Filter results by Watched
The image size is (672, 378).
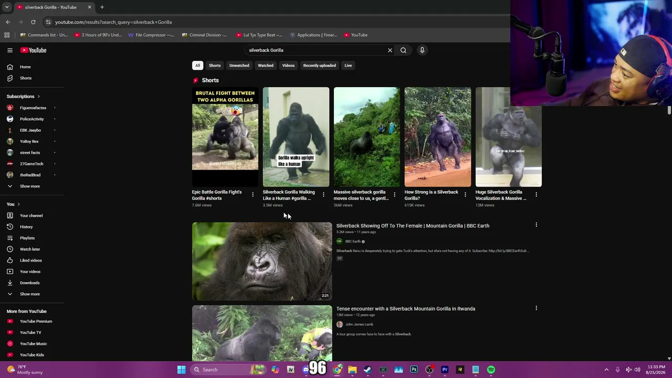pyautogui.click(x=266, y=66)
